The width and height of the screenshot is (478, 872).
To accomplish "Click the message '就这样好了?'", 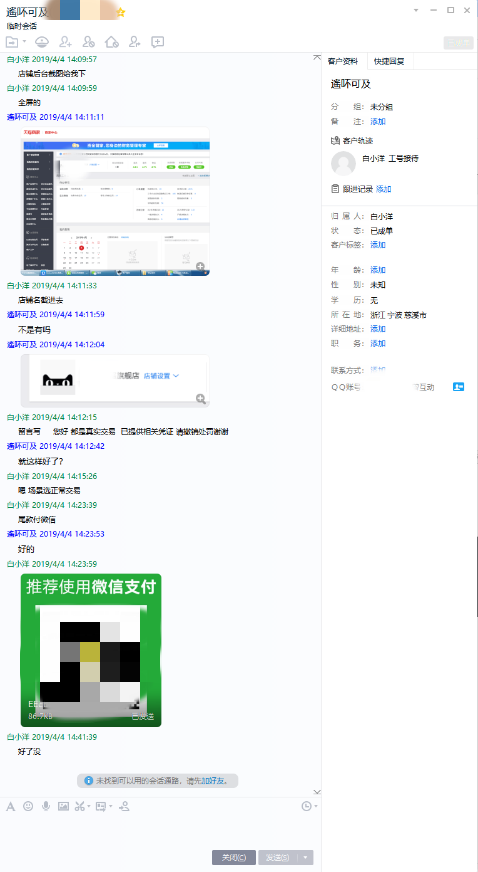I will 41,461.
